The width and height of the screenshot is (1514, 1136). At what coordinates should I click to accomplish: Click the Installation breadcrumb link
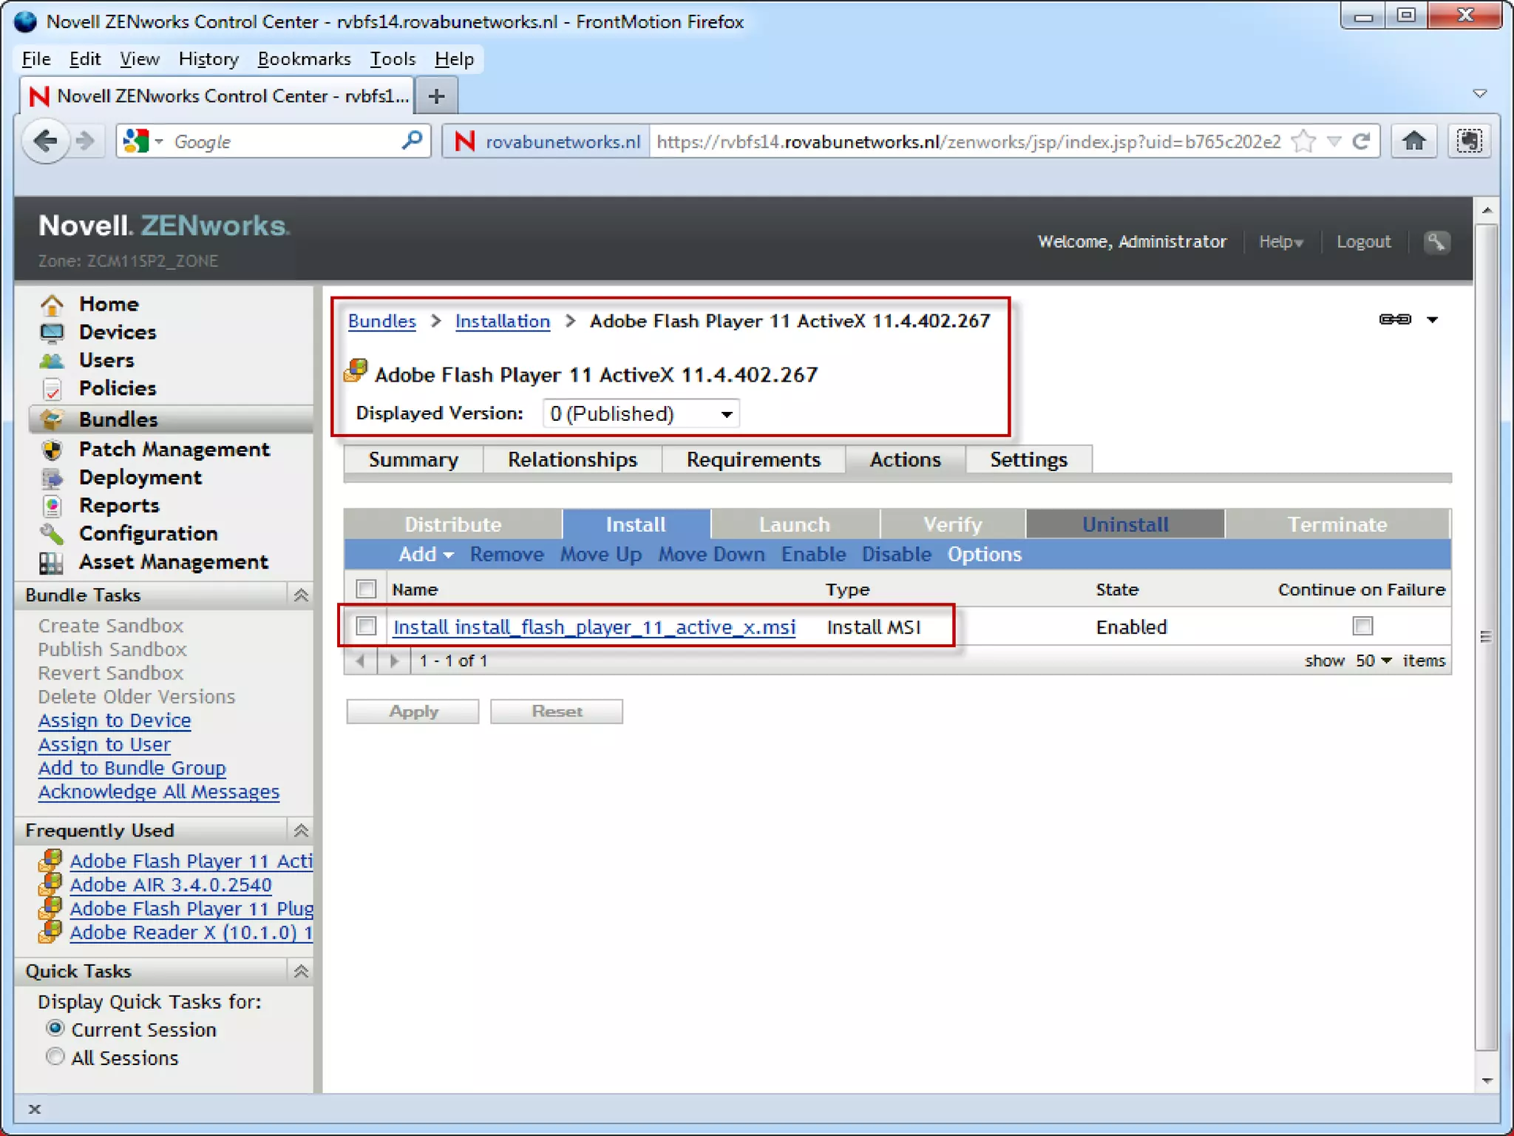503,321
